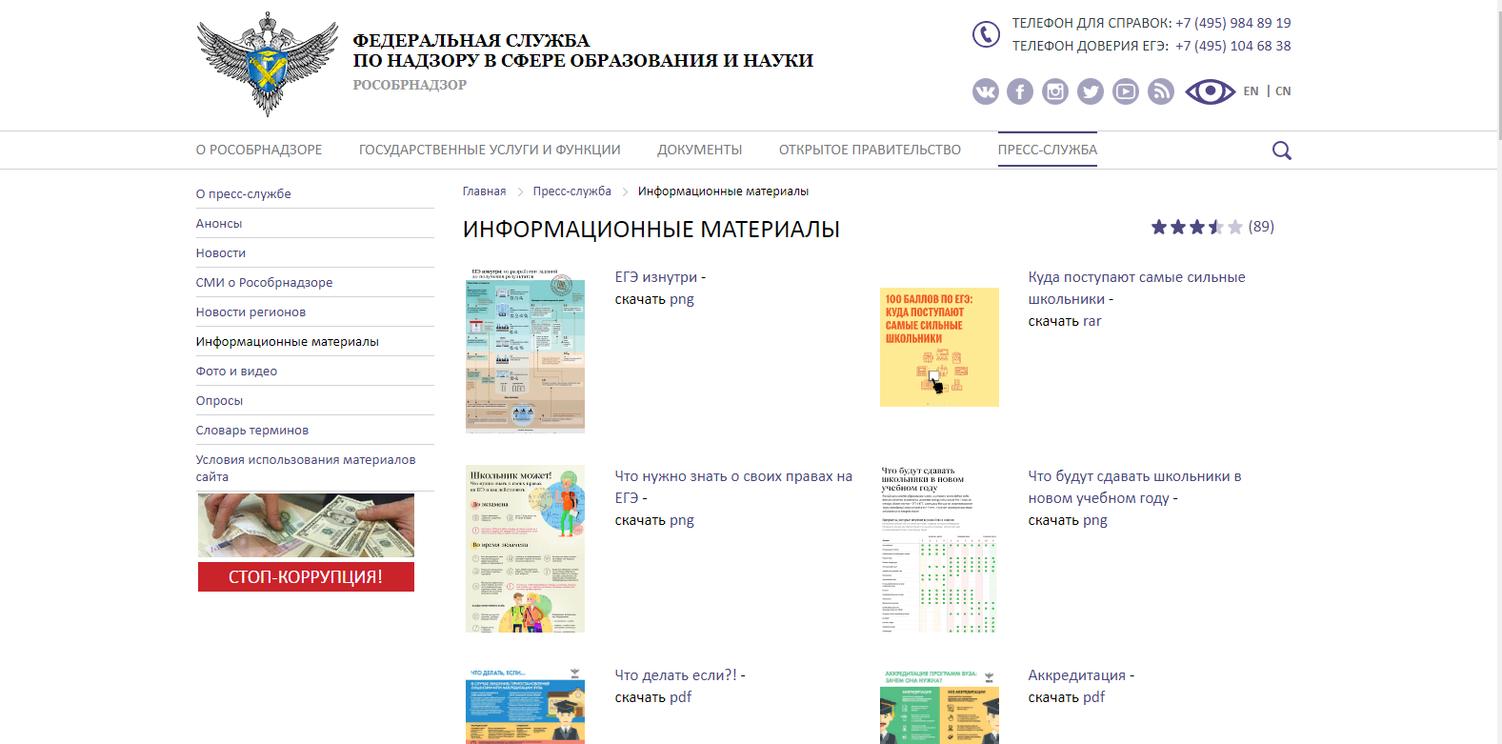
Task: Open the VK social page icon
Action: pos(985,91)
